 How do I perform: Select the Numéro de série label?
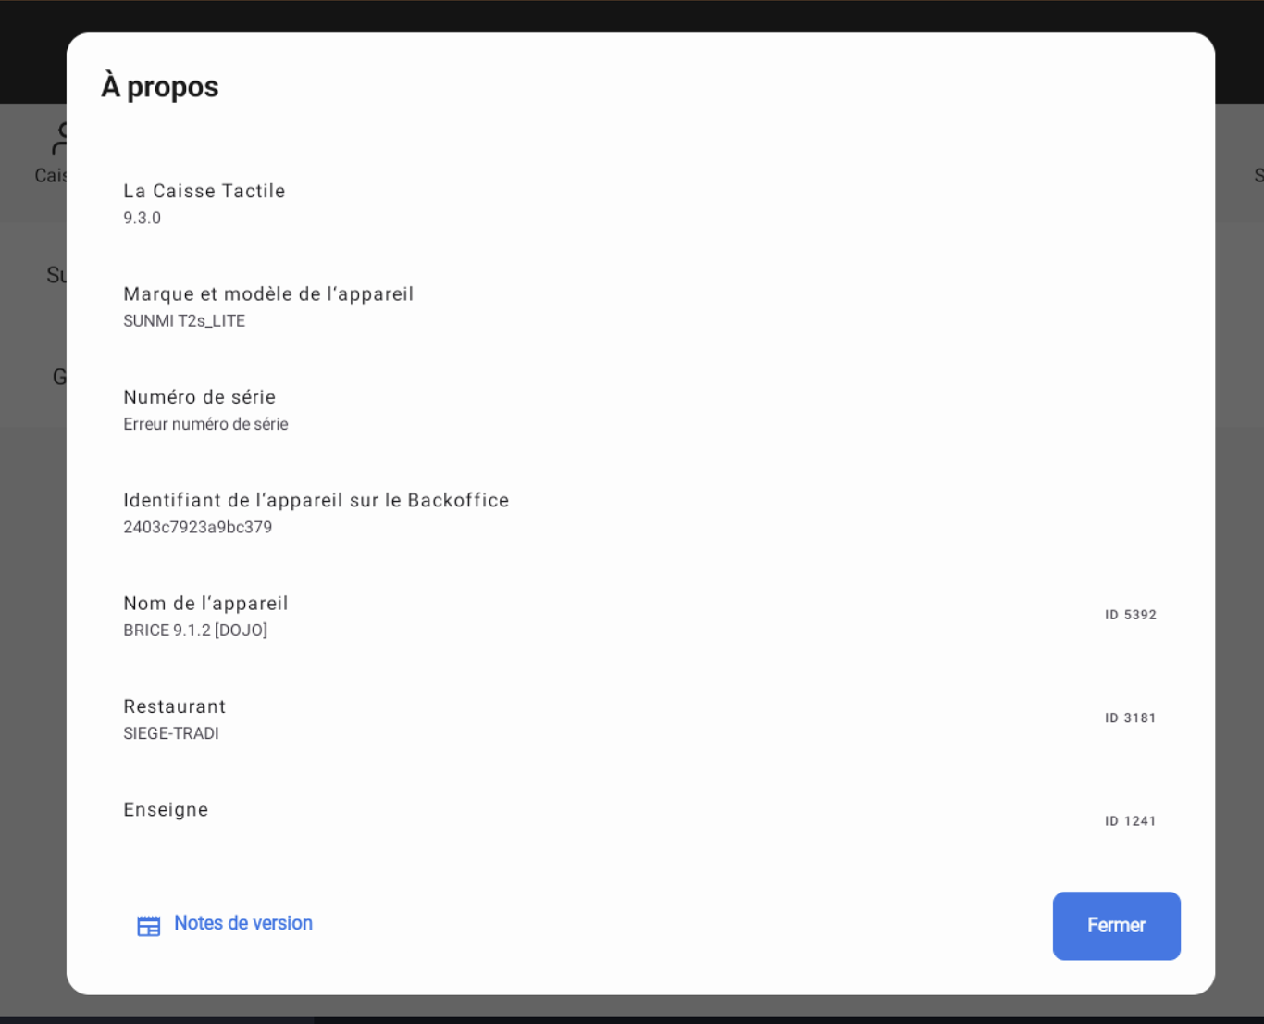coord(200,397)
